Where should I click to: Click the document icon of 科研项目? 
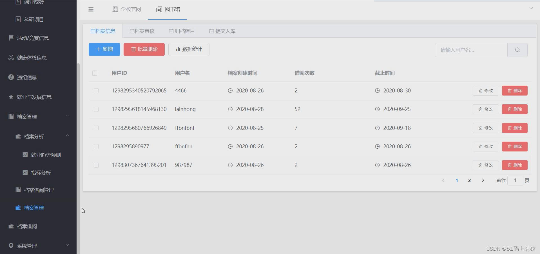coord(18,19)
